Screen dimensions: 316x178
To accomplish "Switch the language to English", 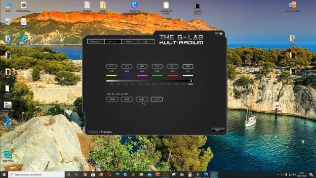I will [x=93, y=132].
